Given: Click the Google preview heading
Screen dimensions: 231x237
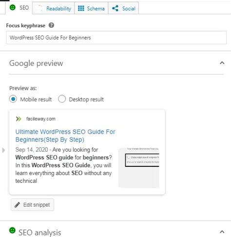Looking at the screenshot, I should point(36,63).
